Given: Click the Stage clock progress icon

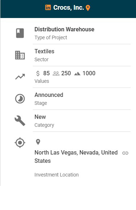Looking at the screenshot, I should tap(20, 99).
